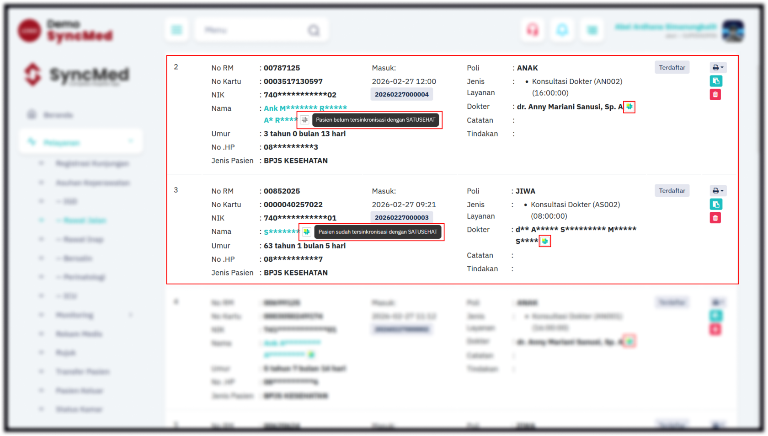Click Demo SyncMed logo at top left
This screenshot has height=436, width=768.
click(x=65, y=31)
